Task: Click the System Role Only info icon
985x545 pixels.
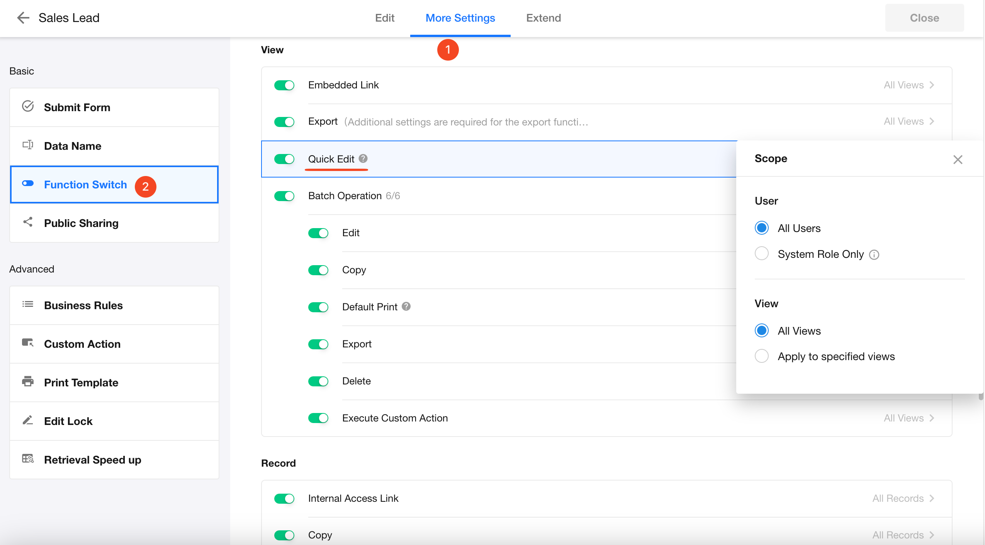Action: click(x=874, y=255)
